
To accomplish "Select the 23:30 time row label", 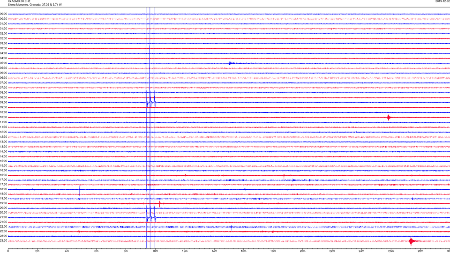I will pos(3,241).
